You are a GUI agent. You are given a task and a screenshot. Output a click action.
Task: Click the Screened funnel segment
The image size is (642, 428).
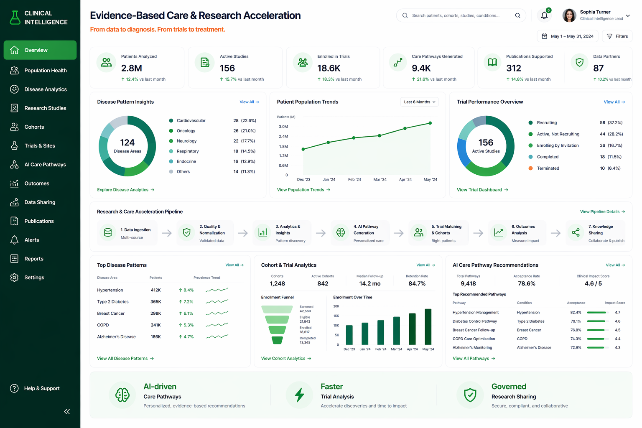(277, 309)
